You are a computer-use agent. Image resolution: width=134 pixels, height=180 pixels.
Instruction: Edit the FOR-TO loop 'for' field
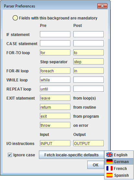(x=55, y=53)
